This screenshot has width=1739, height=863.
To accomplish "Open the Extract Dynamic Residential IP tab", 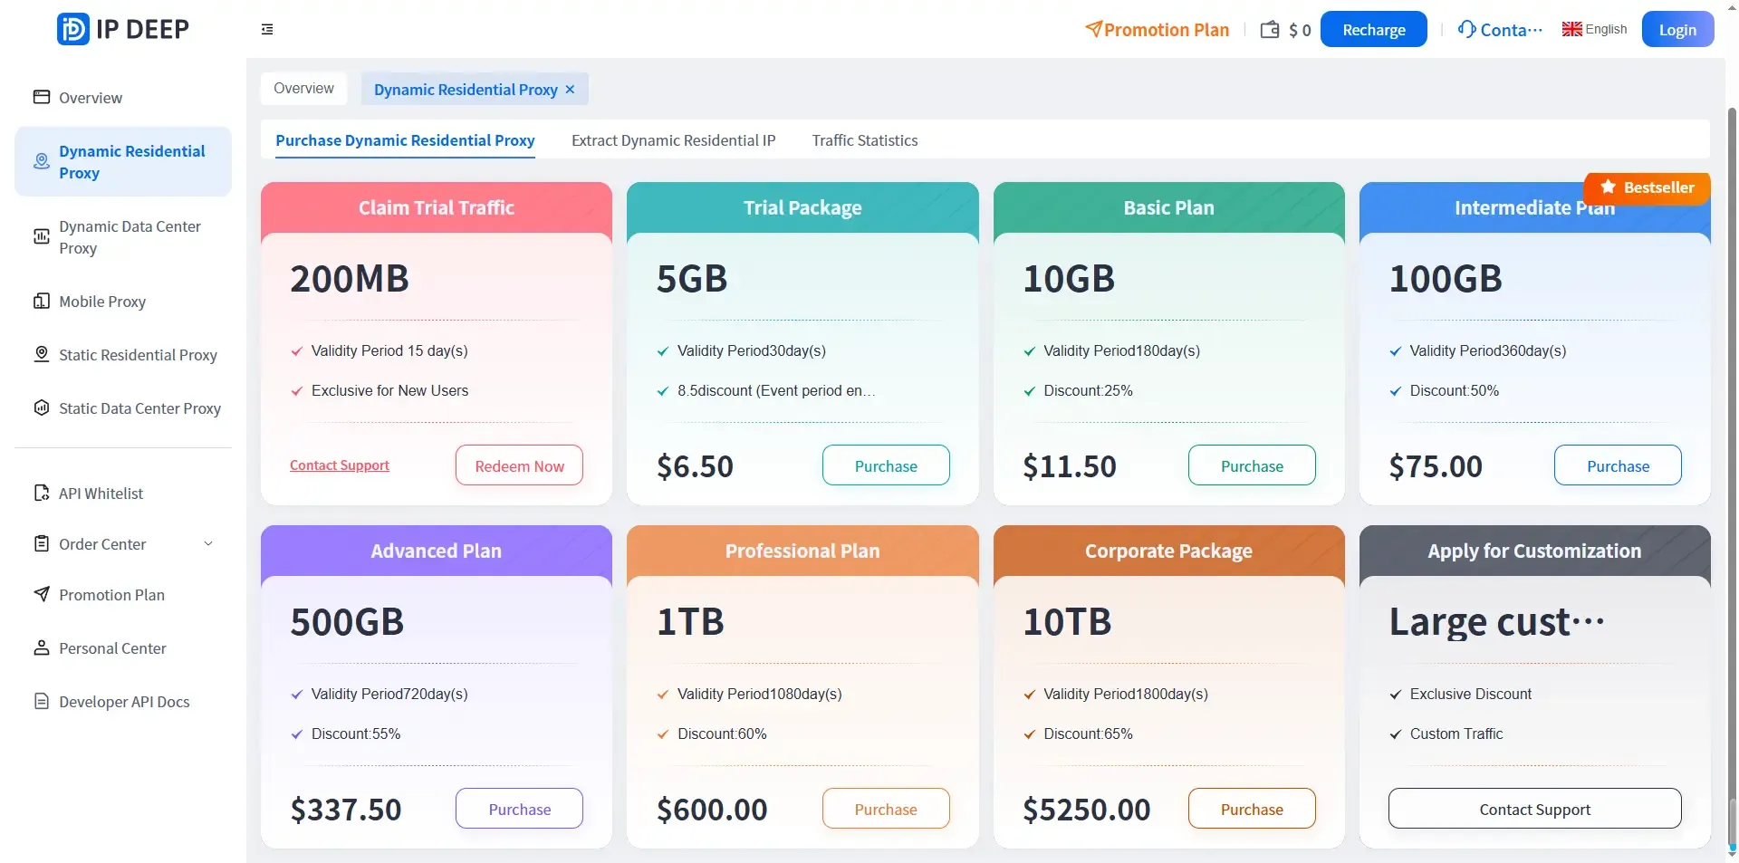I will pos(673,140).
